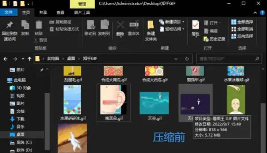267x153 pixels.
Task: Open the recent locations dropdown arrow
Action: click(x=23, y=59)
